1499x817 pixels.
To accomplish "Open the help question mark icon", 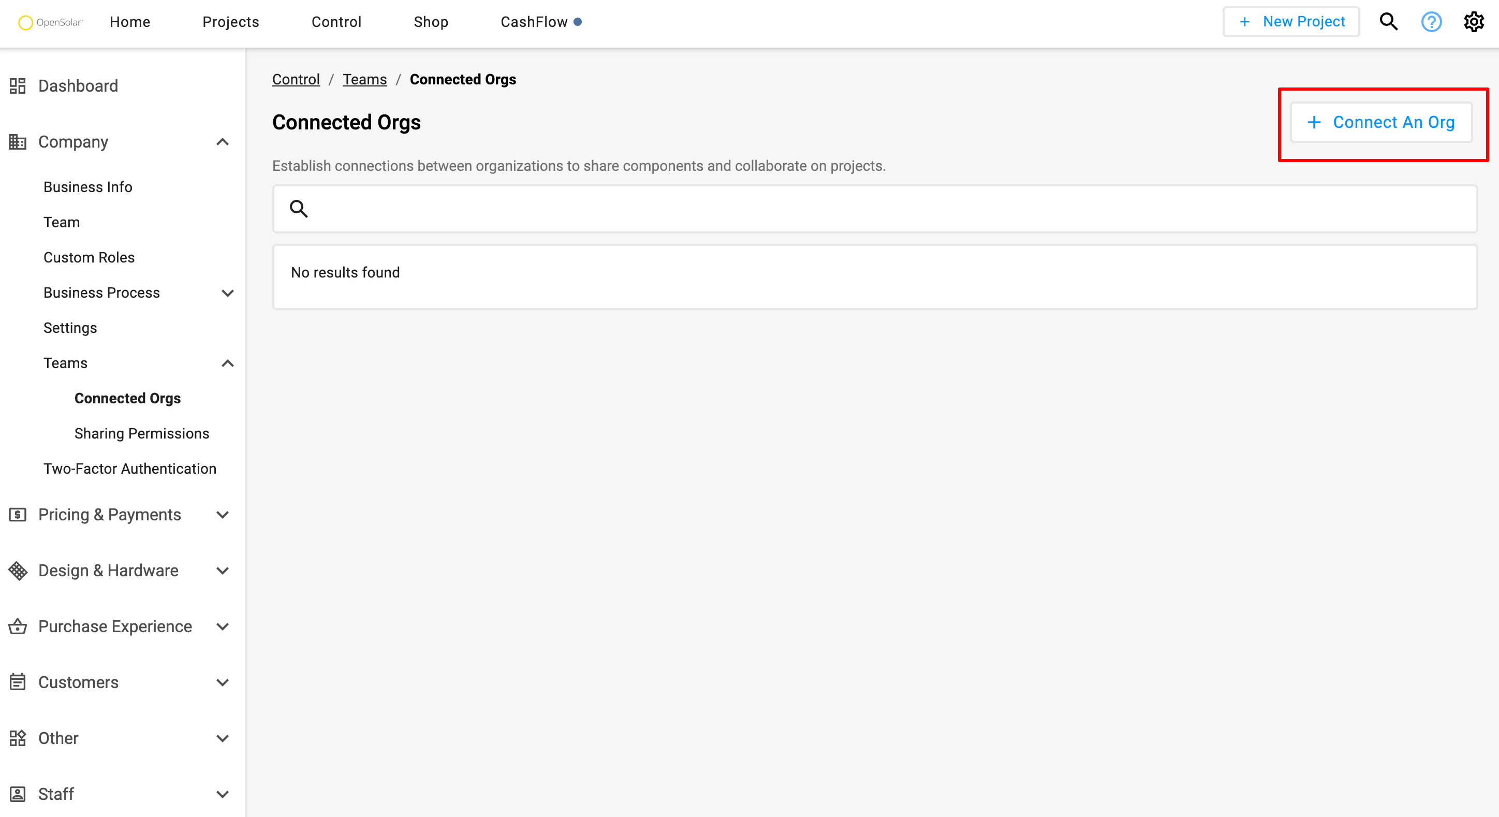I will (1431, 22).
